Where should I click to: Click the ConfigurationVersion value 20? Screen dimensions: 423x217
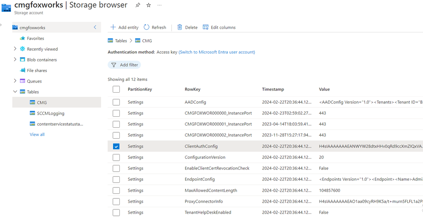[321, 157]
